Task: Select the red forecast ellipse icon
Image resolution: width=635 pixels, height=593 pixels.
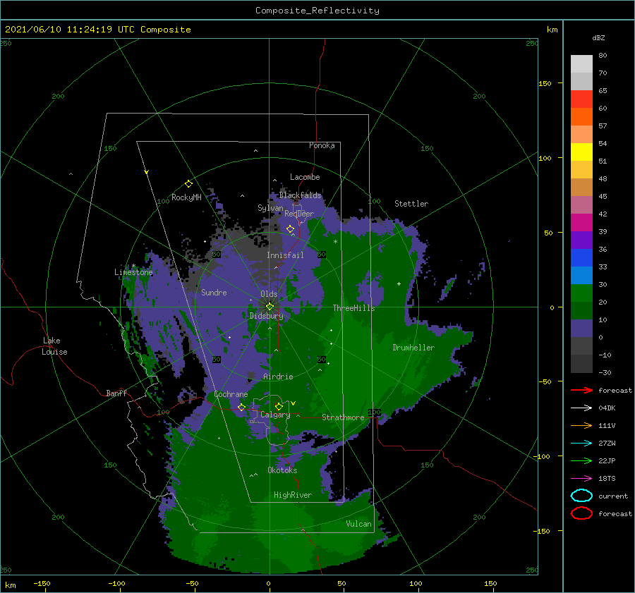Action: 581,513
